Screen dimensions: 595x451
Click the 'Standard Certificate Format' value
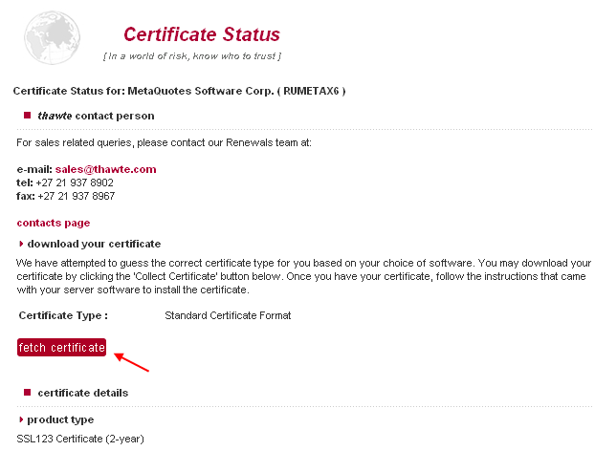click(228, 315)
